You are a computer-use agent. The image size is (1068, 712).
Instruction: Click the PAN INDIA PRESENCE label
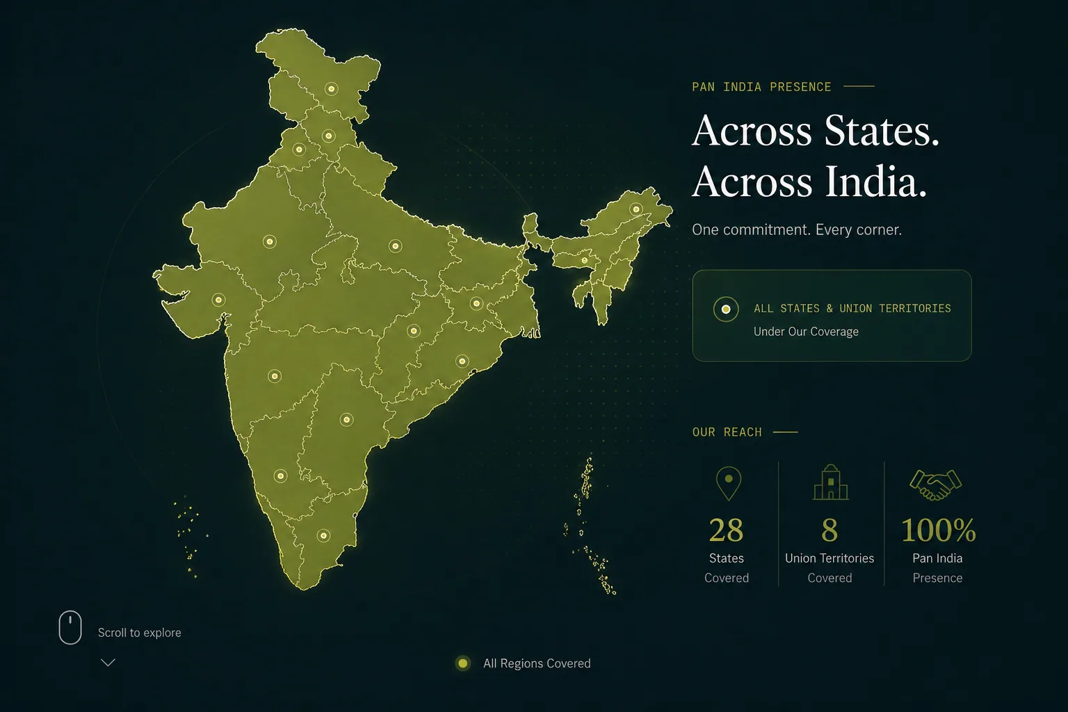pos(761,87)
